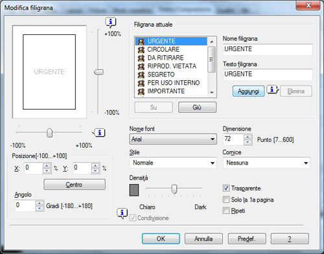Select URGENTE in the watermark list
This screenshot has width=324, height=254.
click(x=171, y=41)
